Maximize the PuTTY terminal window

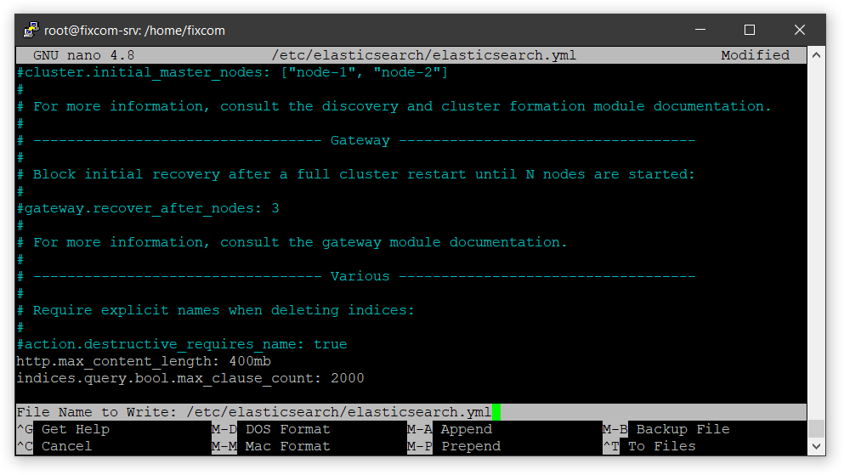(x=750, y=30)
